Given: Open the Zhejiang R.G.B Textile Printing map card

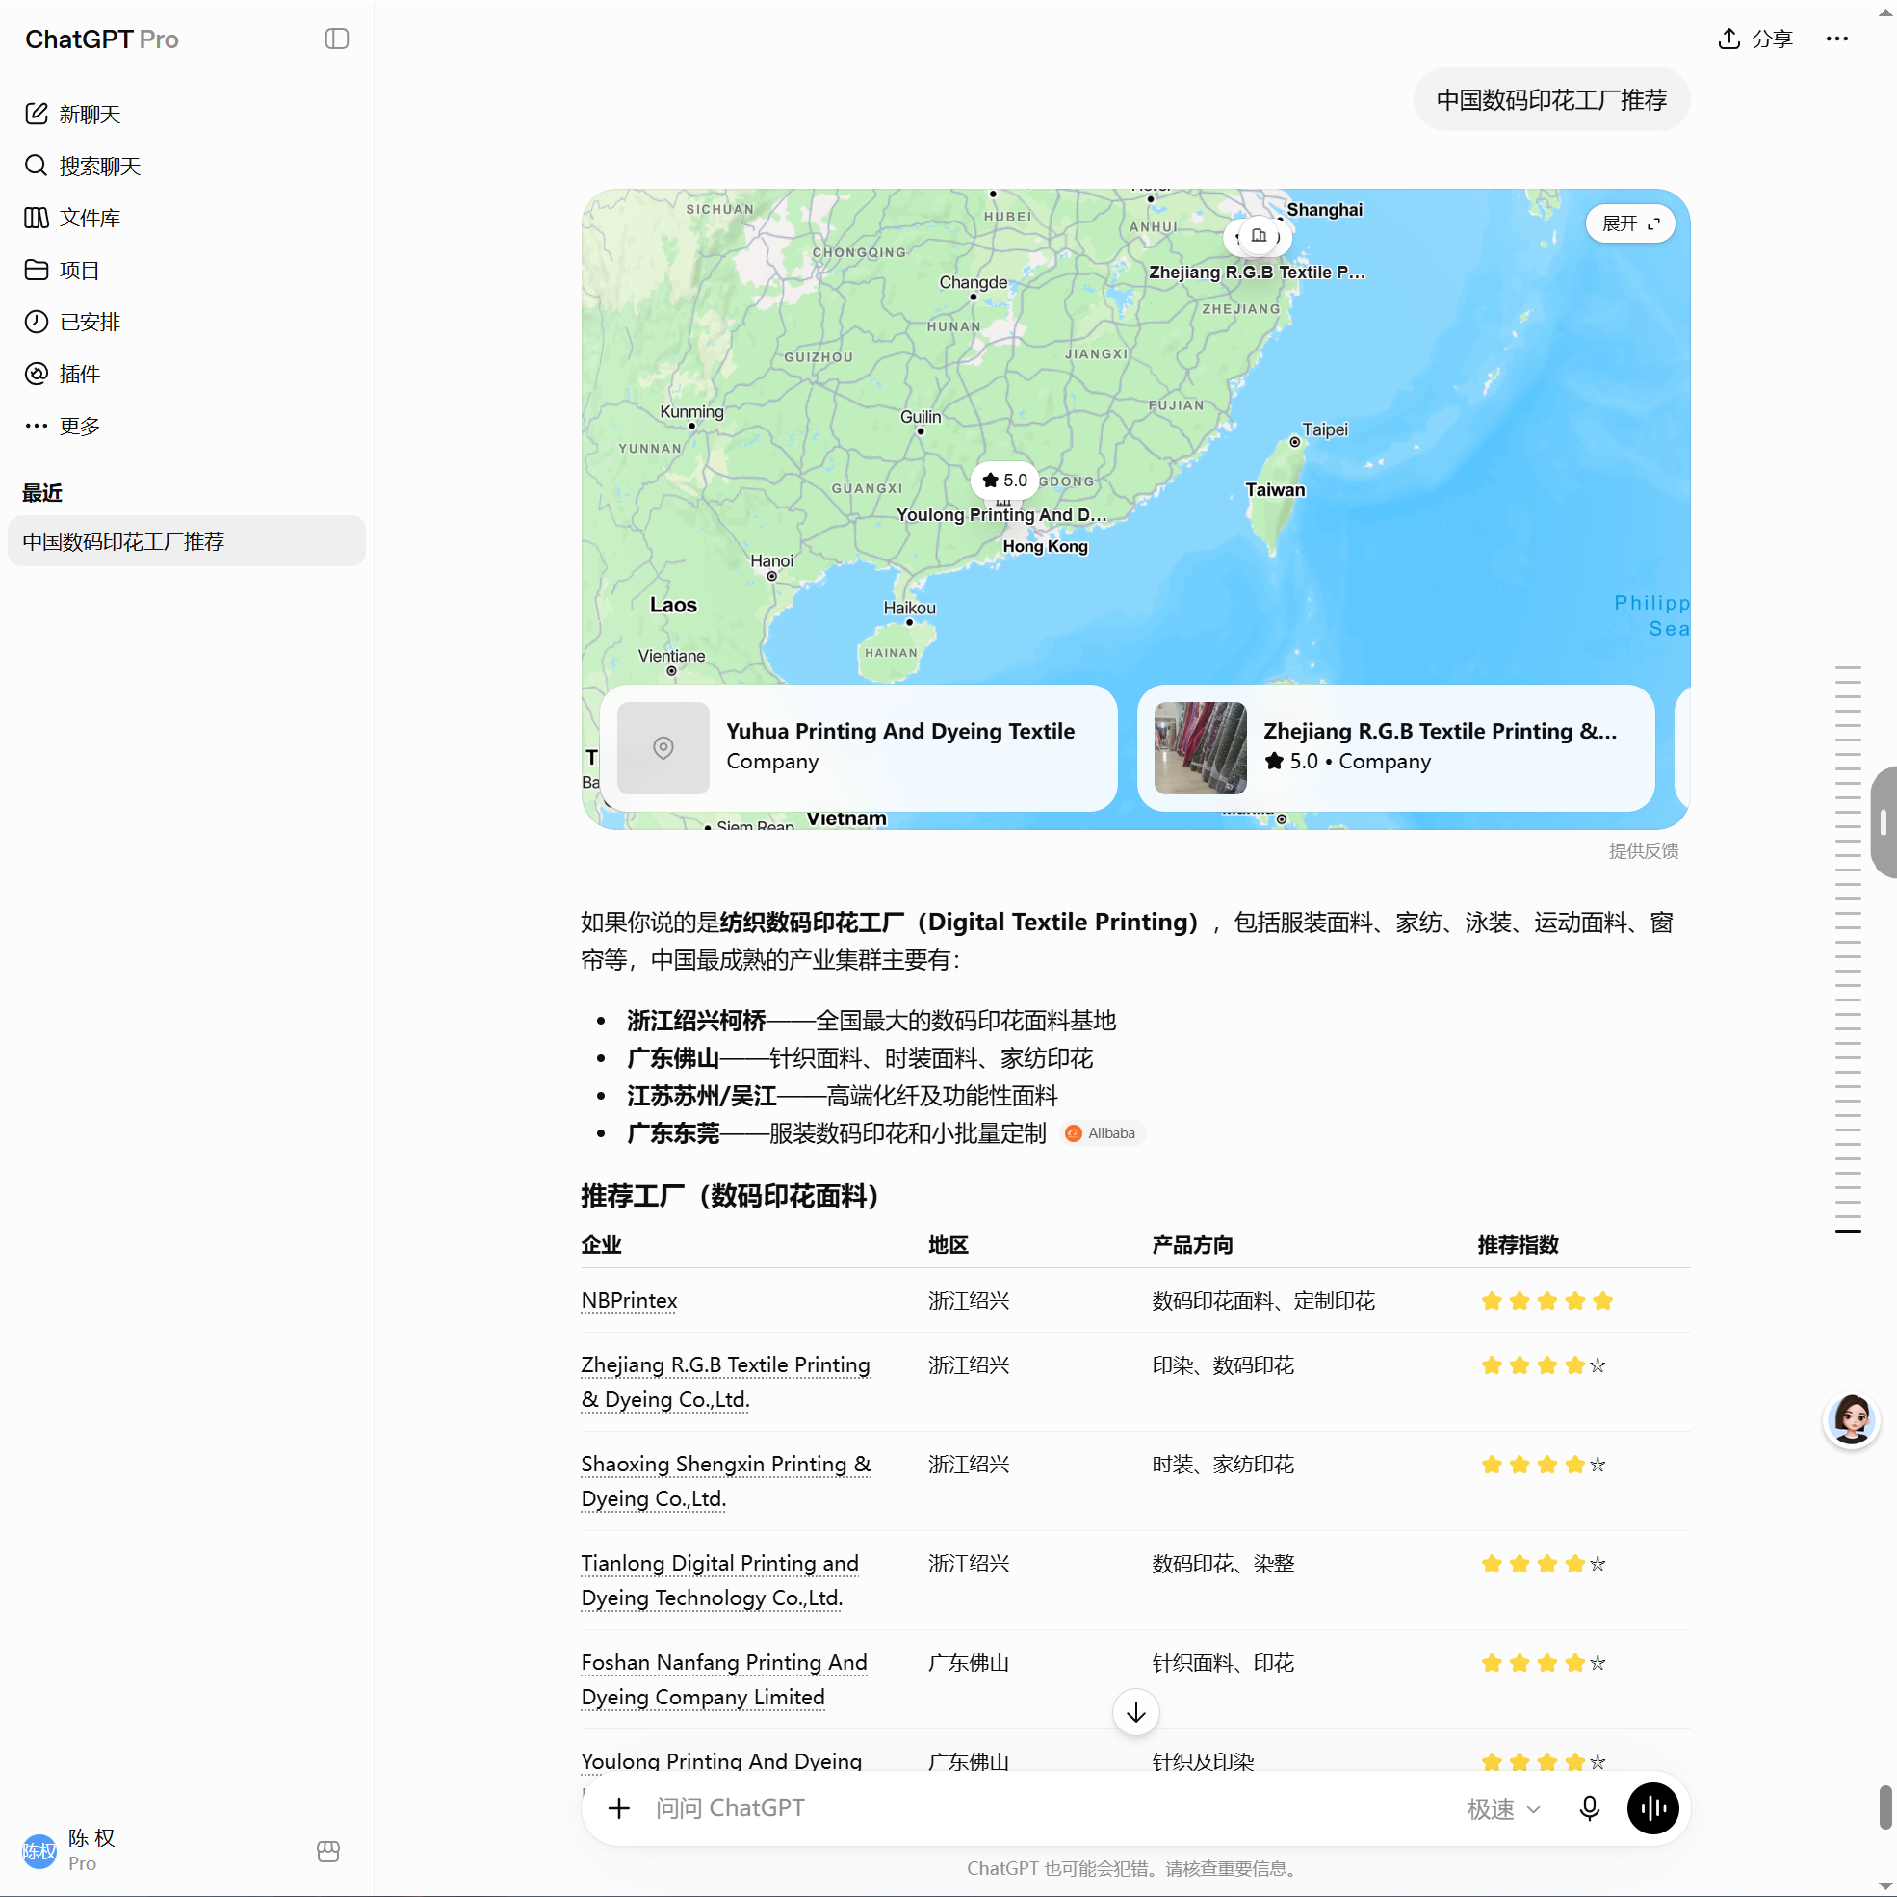Looking at the screenshot, I should (1395, 747).
